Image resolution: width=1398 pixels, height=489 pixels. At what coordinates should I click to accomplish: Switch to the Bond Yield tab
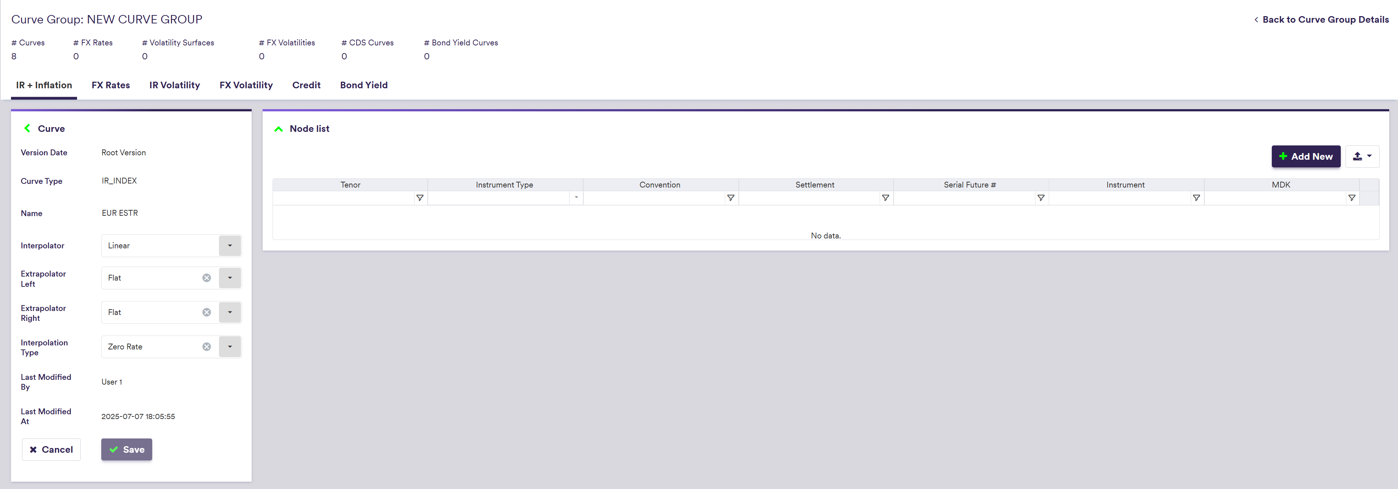[364, 85]
